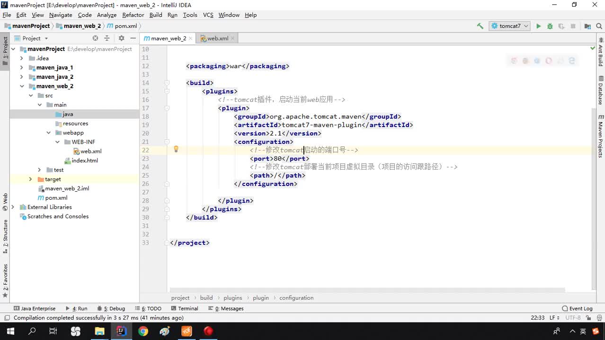Hide Project panel with minus icon
This screenshot has height=340, width=605.
click(x=133, y=38)
